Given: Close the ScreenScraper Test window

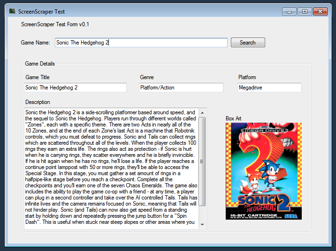Looking at the screenshot, I should point(320,12).
